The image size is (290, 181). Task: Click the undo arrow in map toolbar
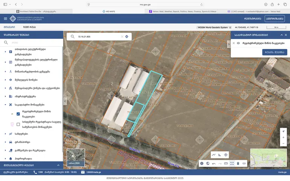tap(214, 163)
